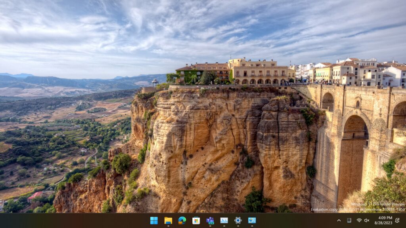
Task: Expand the hidden icons chevron
Action: click(x=339, y=220)
